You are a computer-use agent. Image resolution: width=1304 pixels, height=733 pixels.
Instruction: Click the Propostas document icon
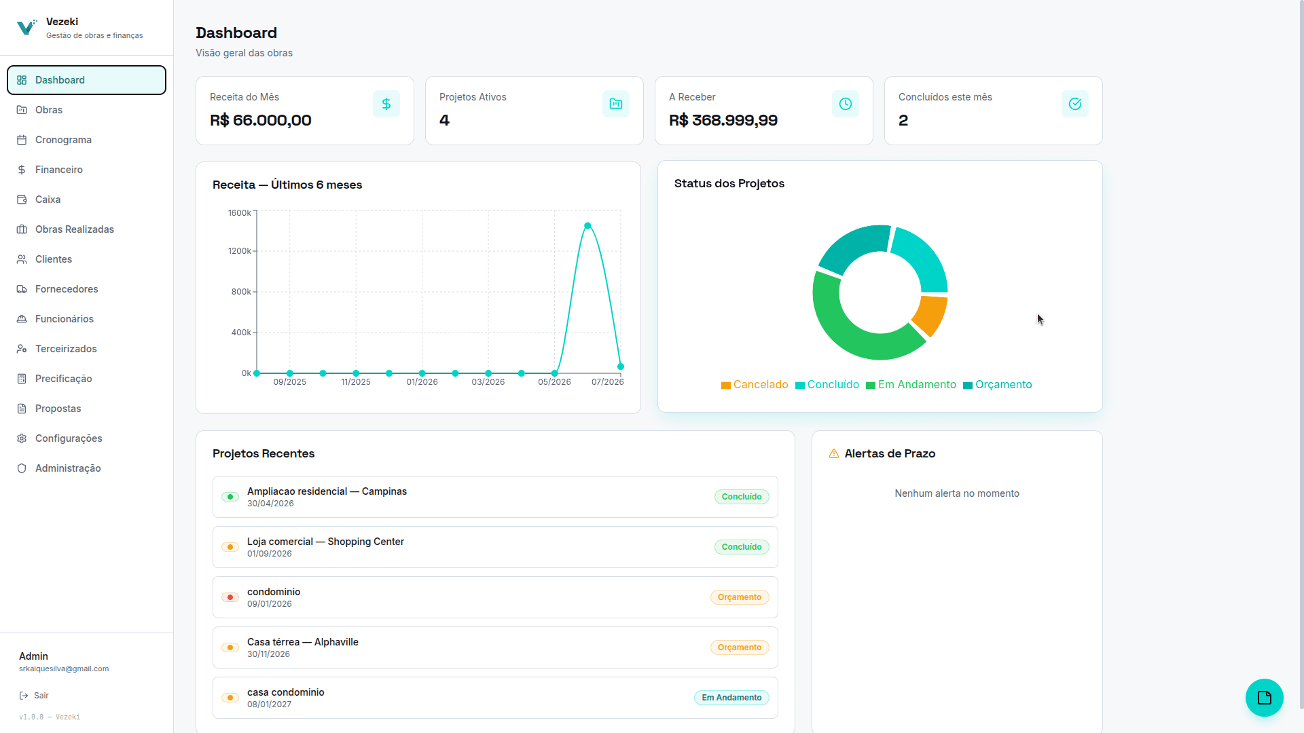(22, 409)
